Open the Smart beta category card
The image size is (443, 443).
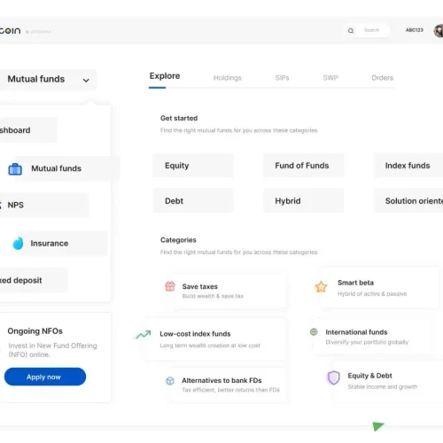pyautogui.click(x=379, y=288)
